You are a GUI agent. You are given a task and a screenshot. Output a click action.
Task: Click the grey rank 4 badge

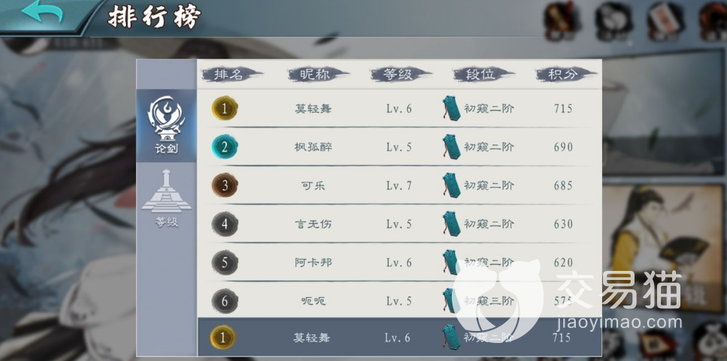[x=225, y=224]
